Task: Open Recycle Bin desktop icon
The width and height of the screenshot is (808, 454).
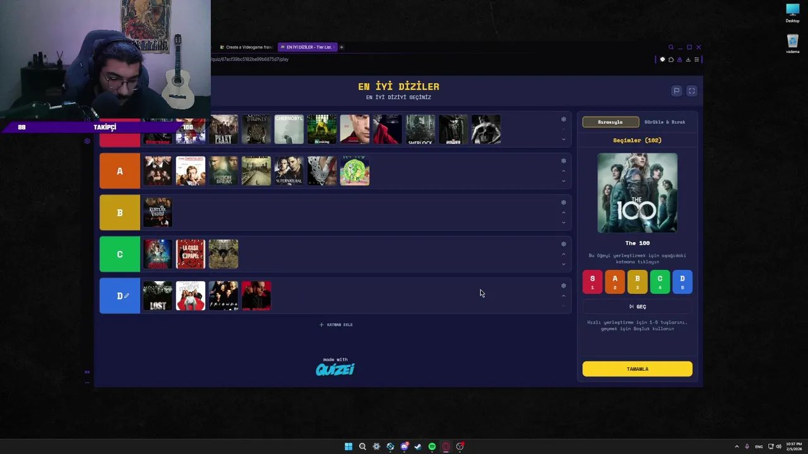Action: click(x=793, y=44)
